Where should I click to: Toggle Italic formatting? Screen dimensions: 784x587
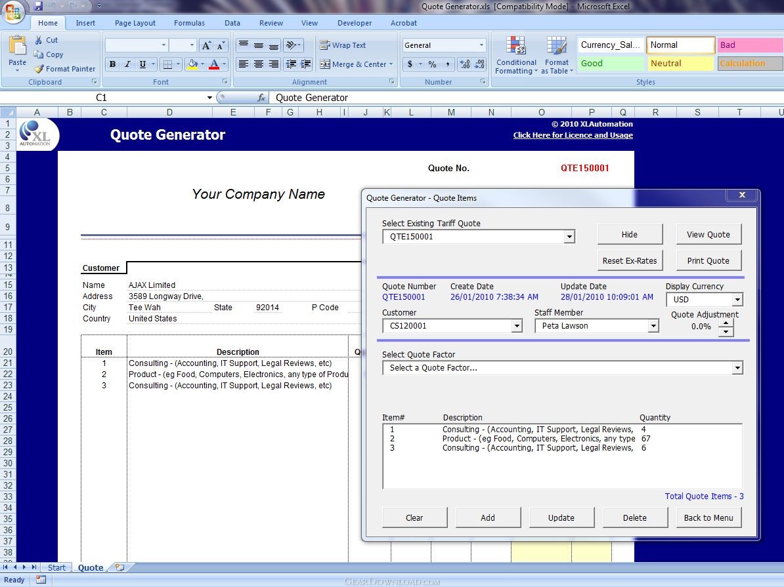[x=127, y=64]
